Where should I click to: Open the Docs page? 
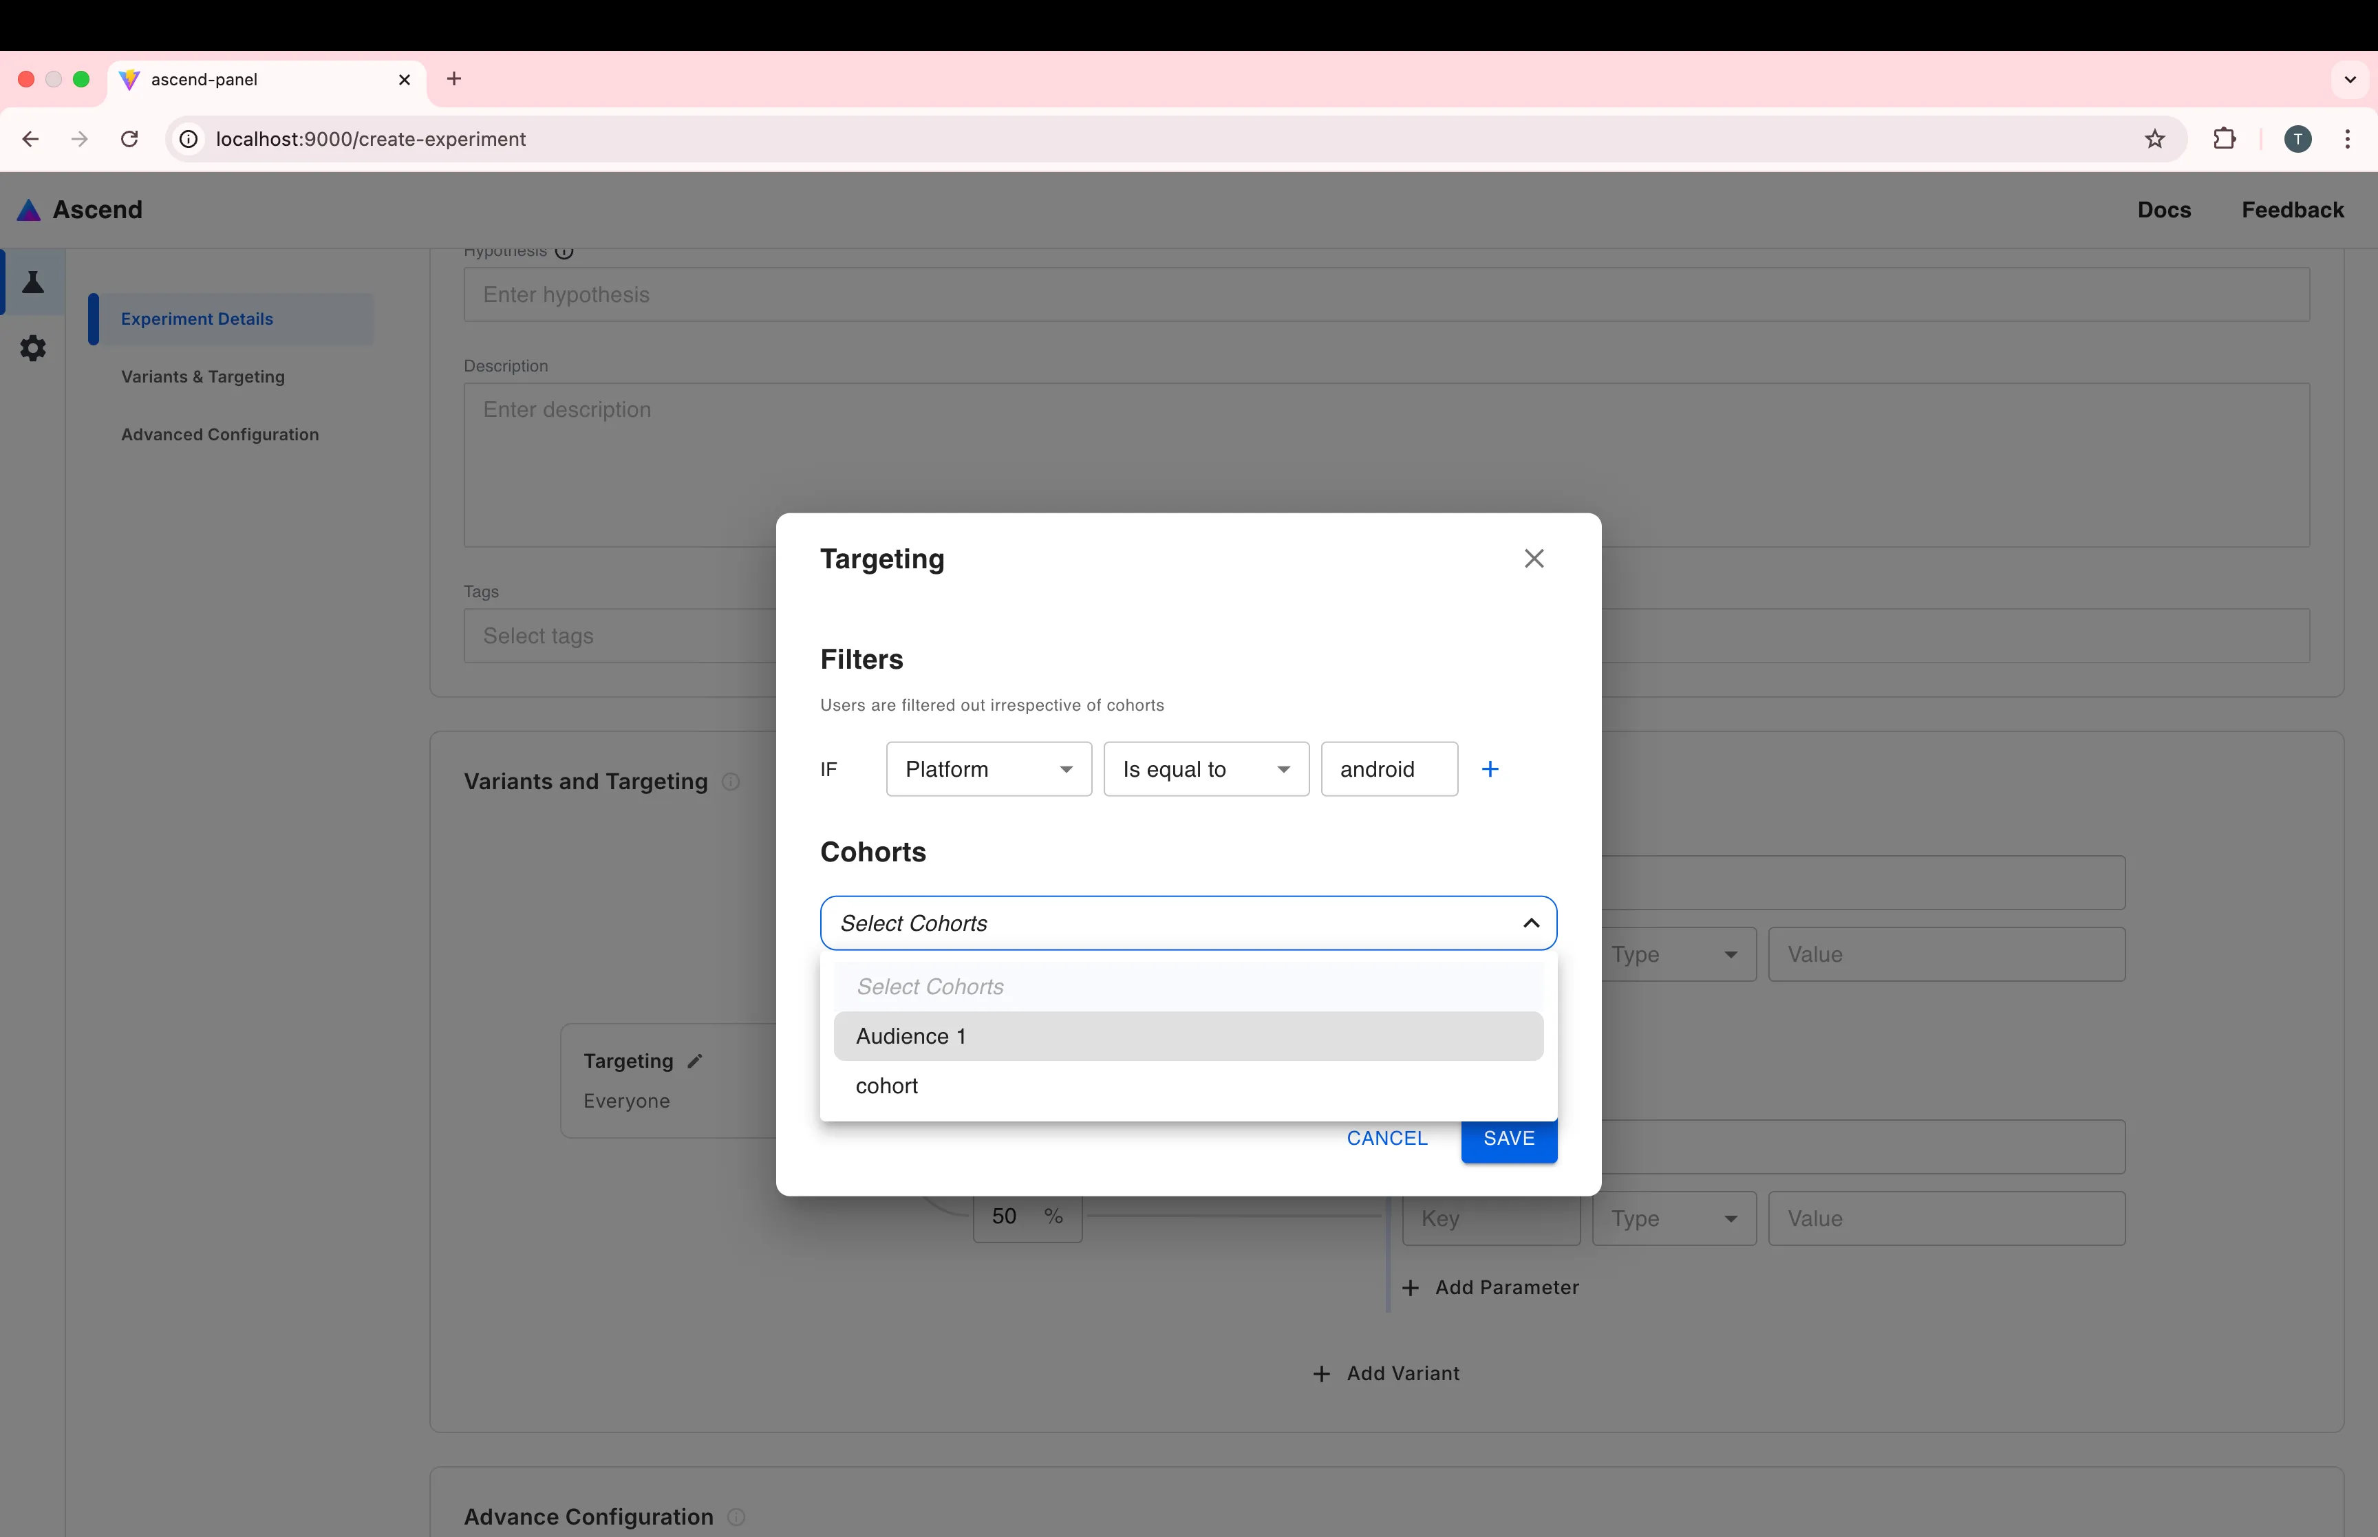(x=2163, y=210)
